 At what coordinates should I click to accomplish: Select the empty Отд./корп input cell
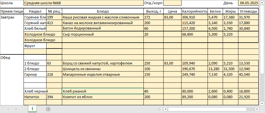click(172, 3)
